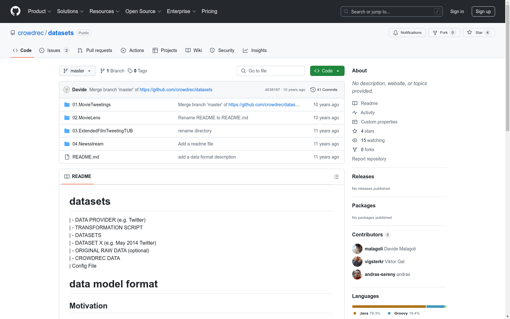Click the Custom properties icon
Viewport: 510px width, 319px height.
coord(355,122)
